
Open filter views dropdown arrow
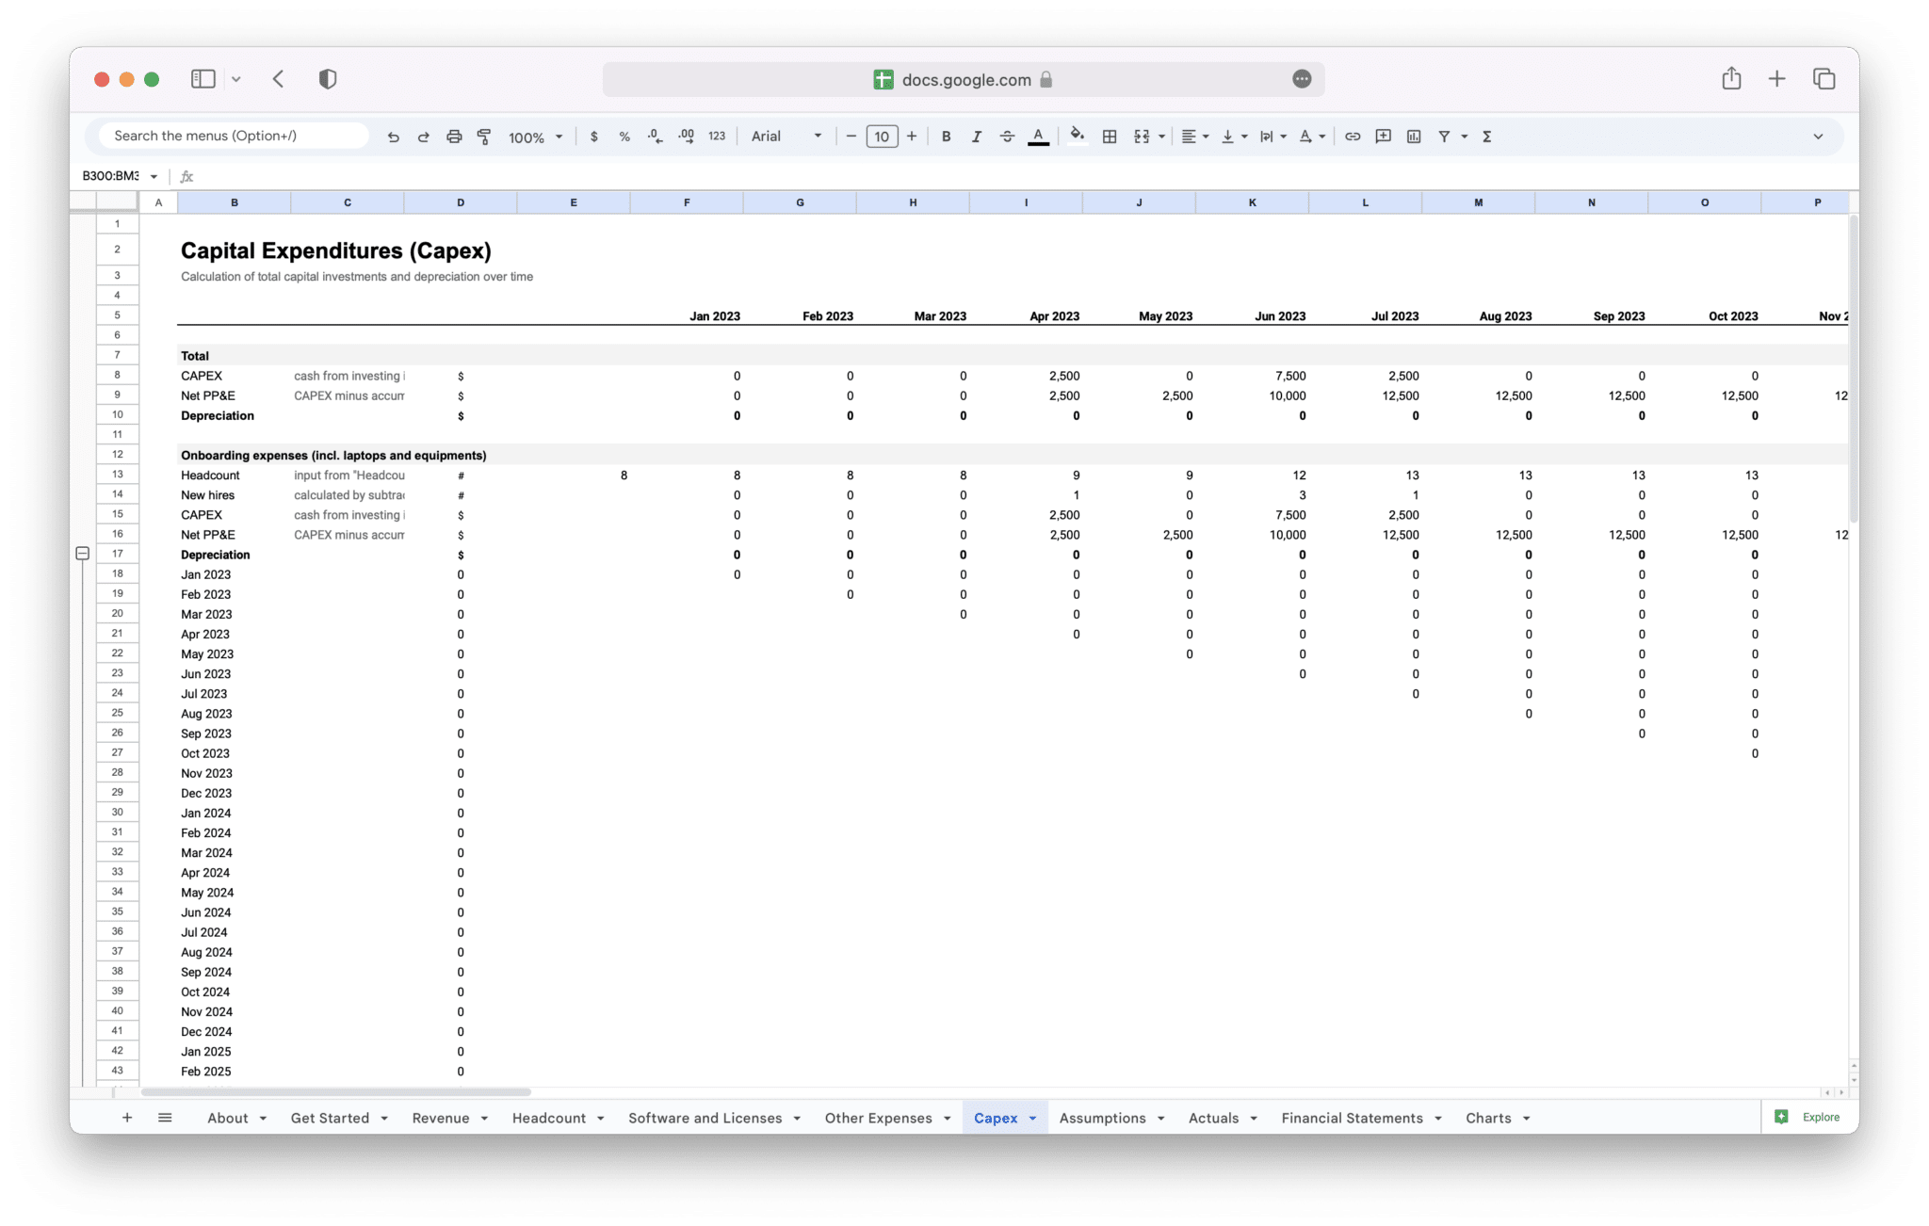[1464, 137]
